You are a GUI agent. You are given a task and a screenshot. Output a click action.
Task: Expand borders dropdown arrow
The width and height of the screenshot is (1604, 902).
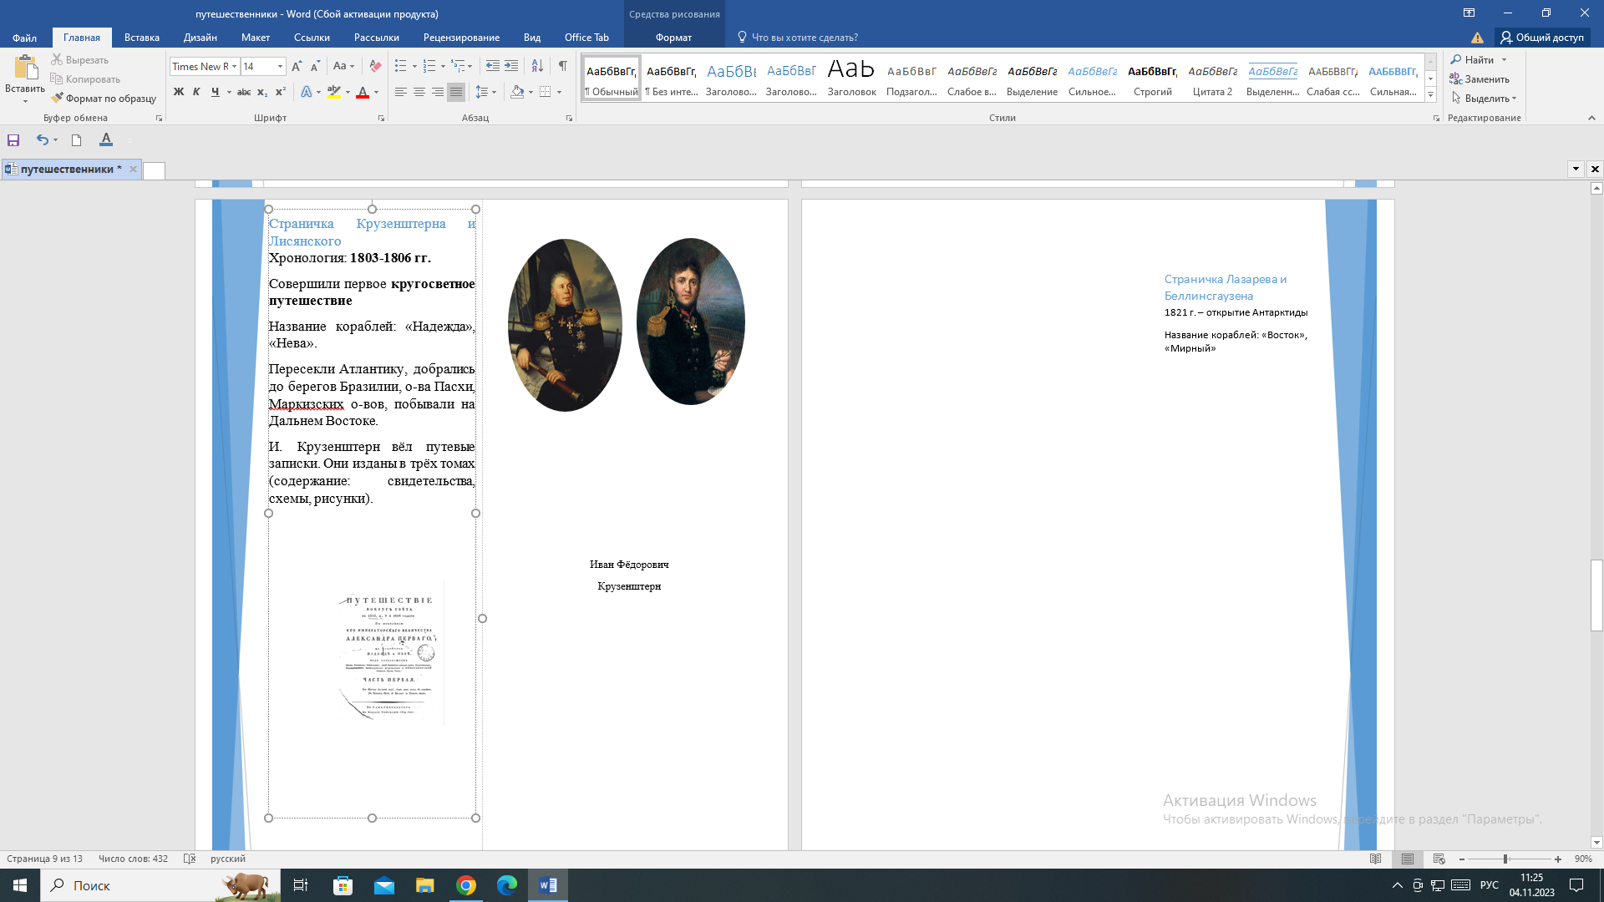pos(559,92)
